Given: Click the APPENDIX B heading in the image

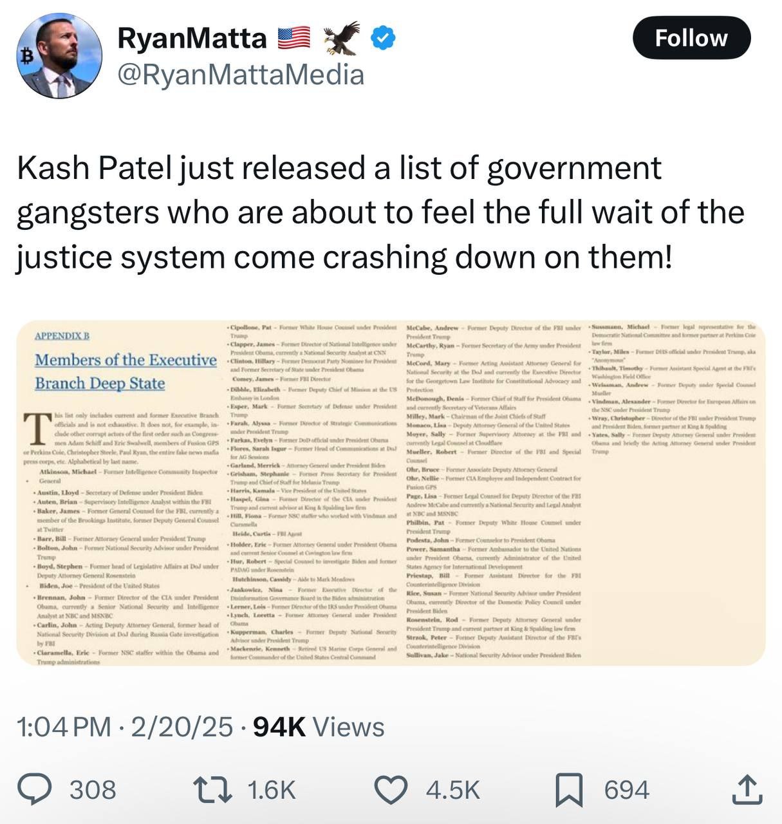Looking at the screenshot, I should pyautogui.click(x=62, y=335).
